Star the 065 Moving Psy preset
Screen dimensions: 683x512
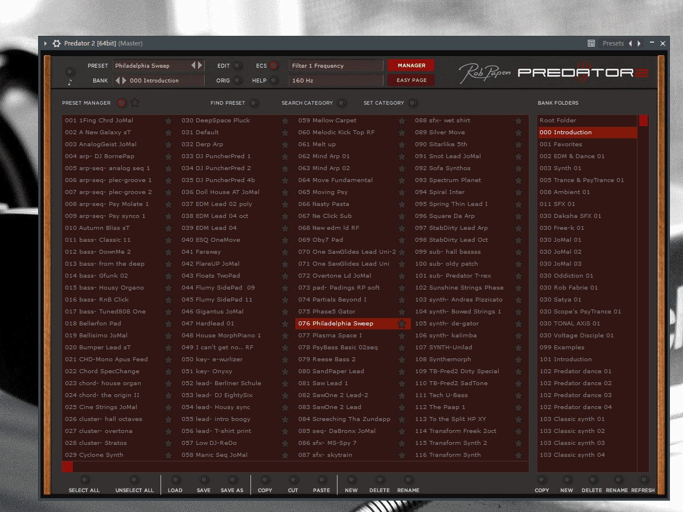(402, 192)
